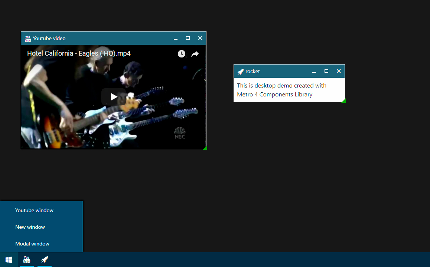Close the rocket window

tap(339, 71)
